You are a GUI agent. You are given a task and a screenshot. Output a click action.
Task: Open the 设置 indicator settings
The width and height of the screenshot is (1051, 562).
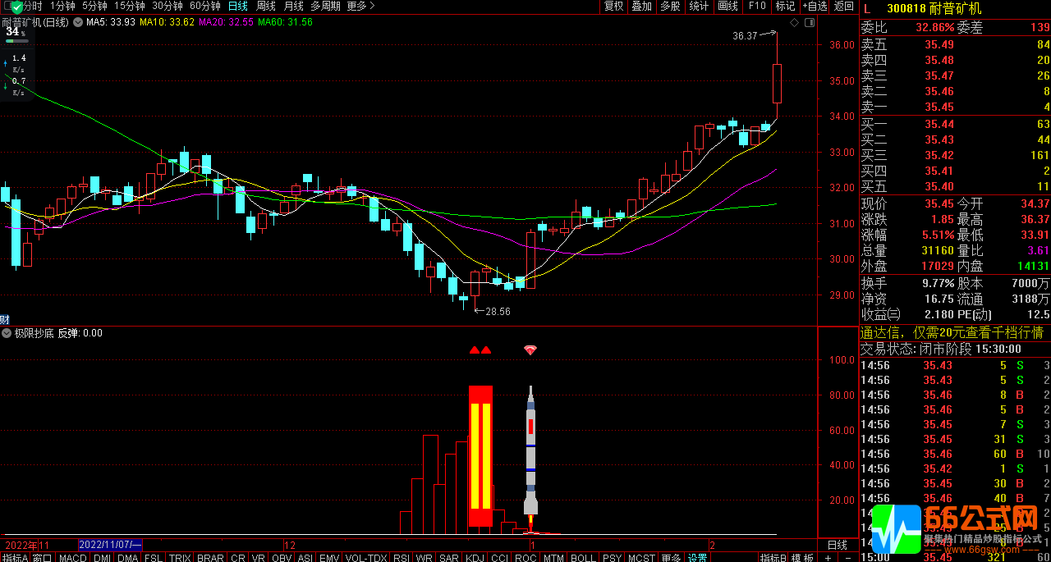coord(697,558)
